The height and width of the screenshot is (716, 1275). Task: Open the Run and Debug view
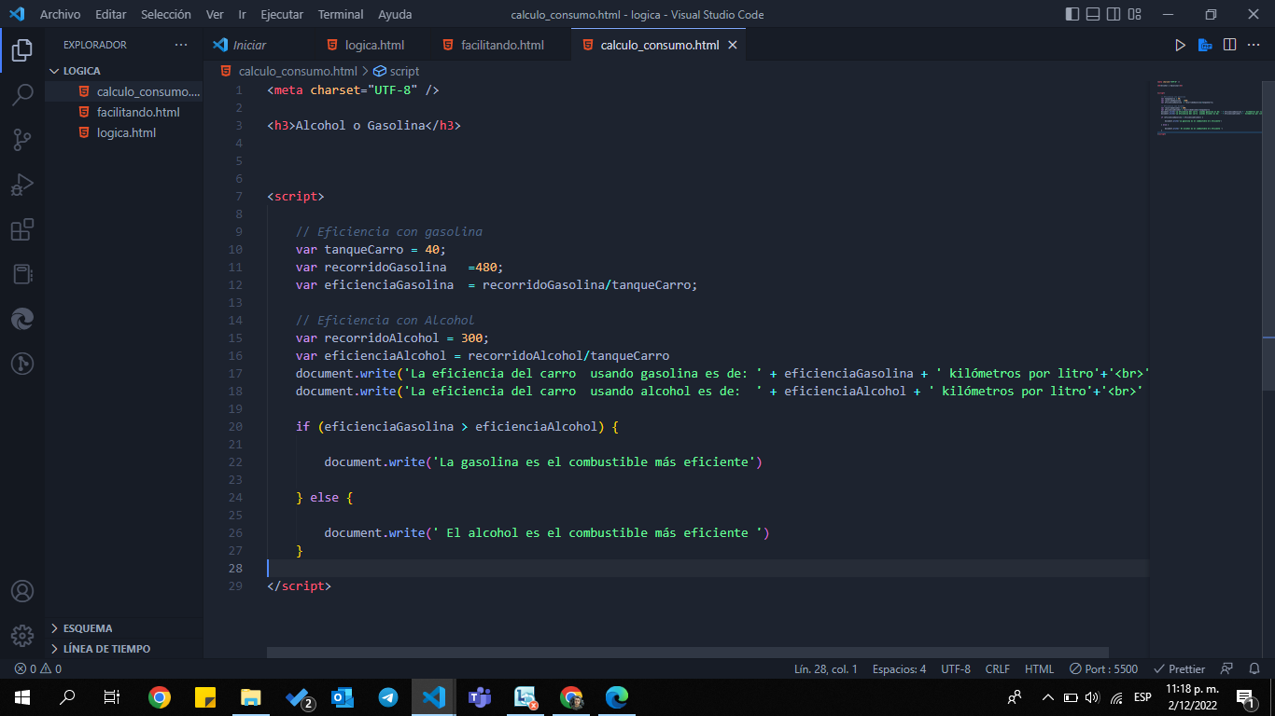coord(22,185)
